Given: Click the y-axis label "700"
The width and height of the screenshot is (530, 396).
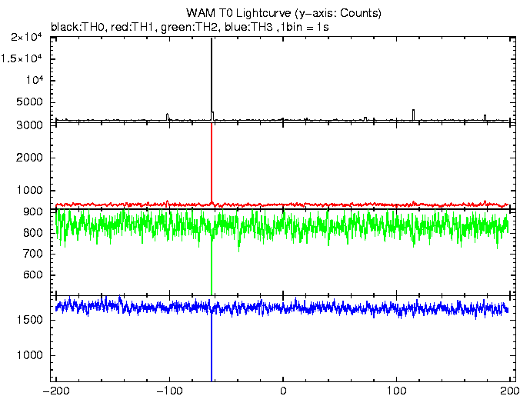Looking at the screenshot, I should tap(33, 254).
